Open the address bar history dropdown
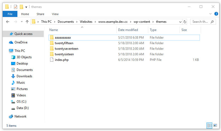Viewport: 221px width, 131px height. [180, 22]
